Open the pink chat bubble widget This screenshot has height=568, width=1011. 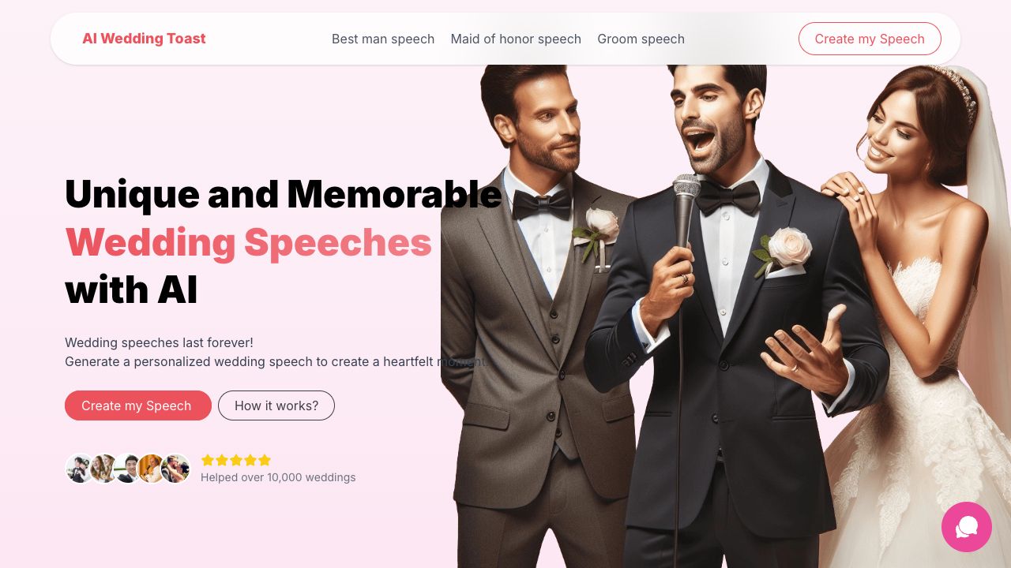tap(967, 527)
